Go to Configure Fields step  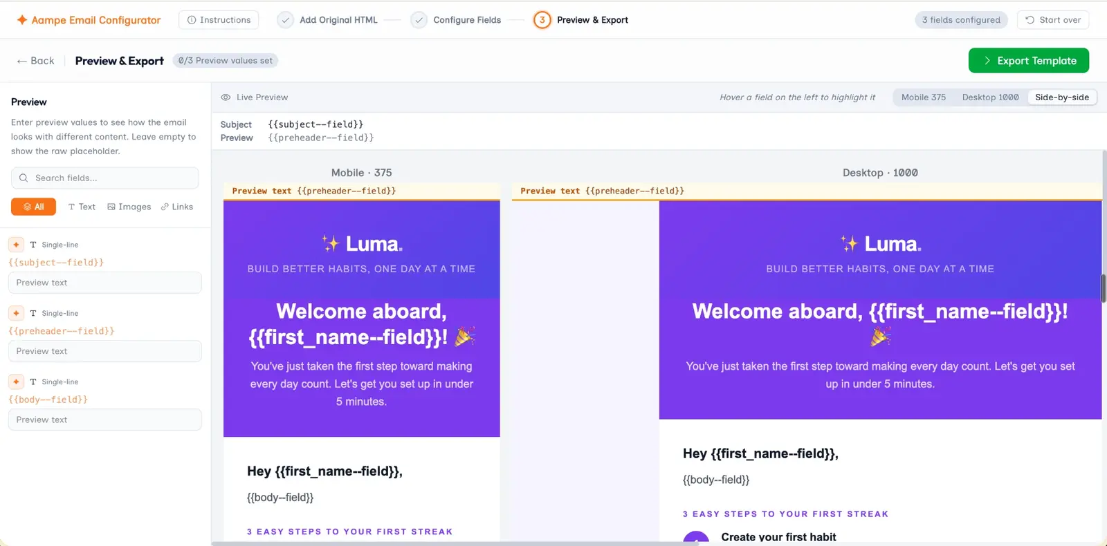(x=467, y=20)
